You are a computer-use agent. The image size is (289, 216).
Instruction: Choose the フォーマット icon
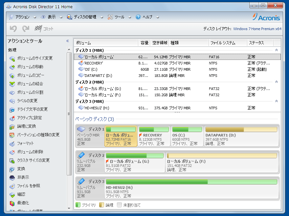(x=12, y=144)
